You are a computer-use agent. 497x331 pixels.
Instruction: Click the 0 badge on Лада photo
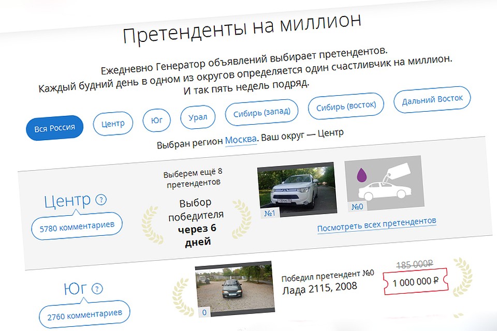204,312
